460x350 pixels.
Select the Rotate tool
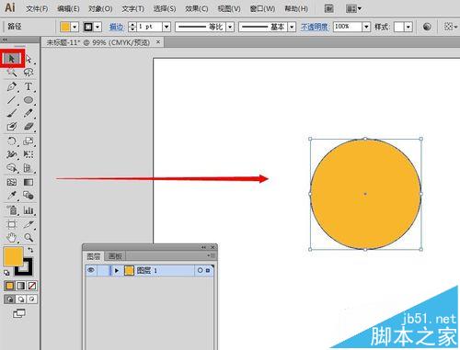12,141
